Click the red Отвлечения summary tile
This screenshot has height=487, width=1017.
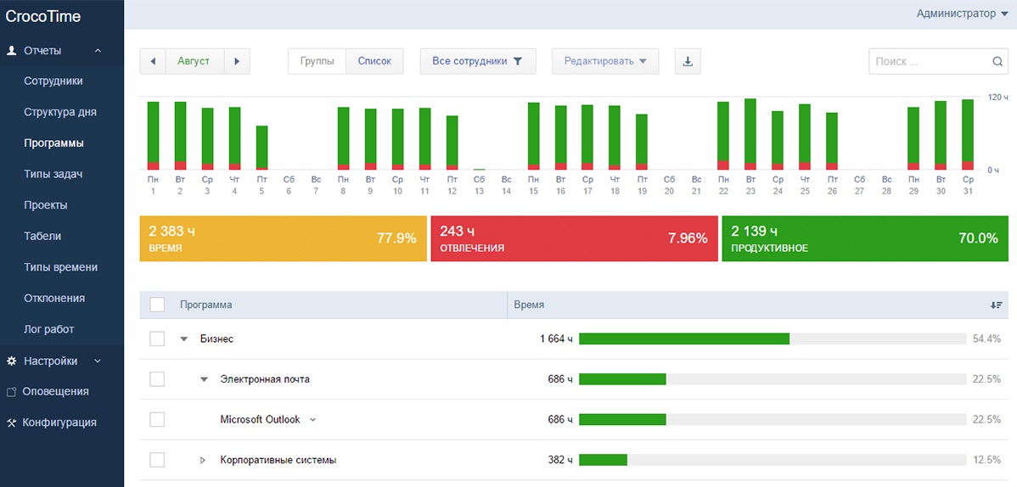point(573,238)
